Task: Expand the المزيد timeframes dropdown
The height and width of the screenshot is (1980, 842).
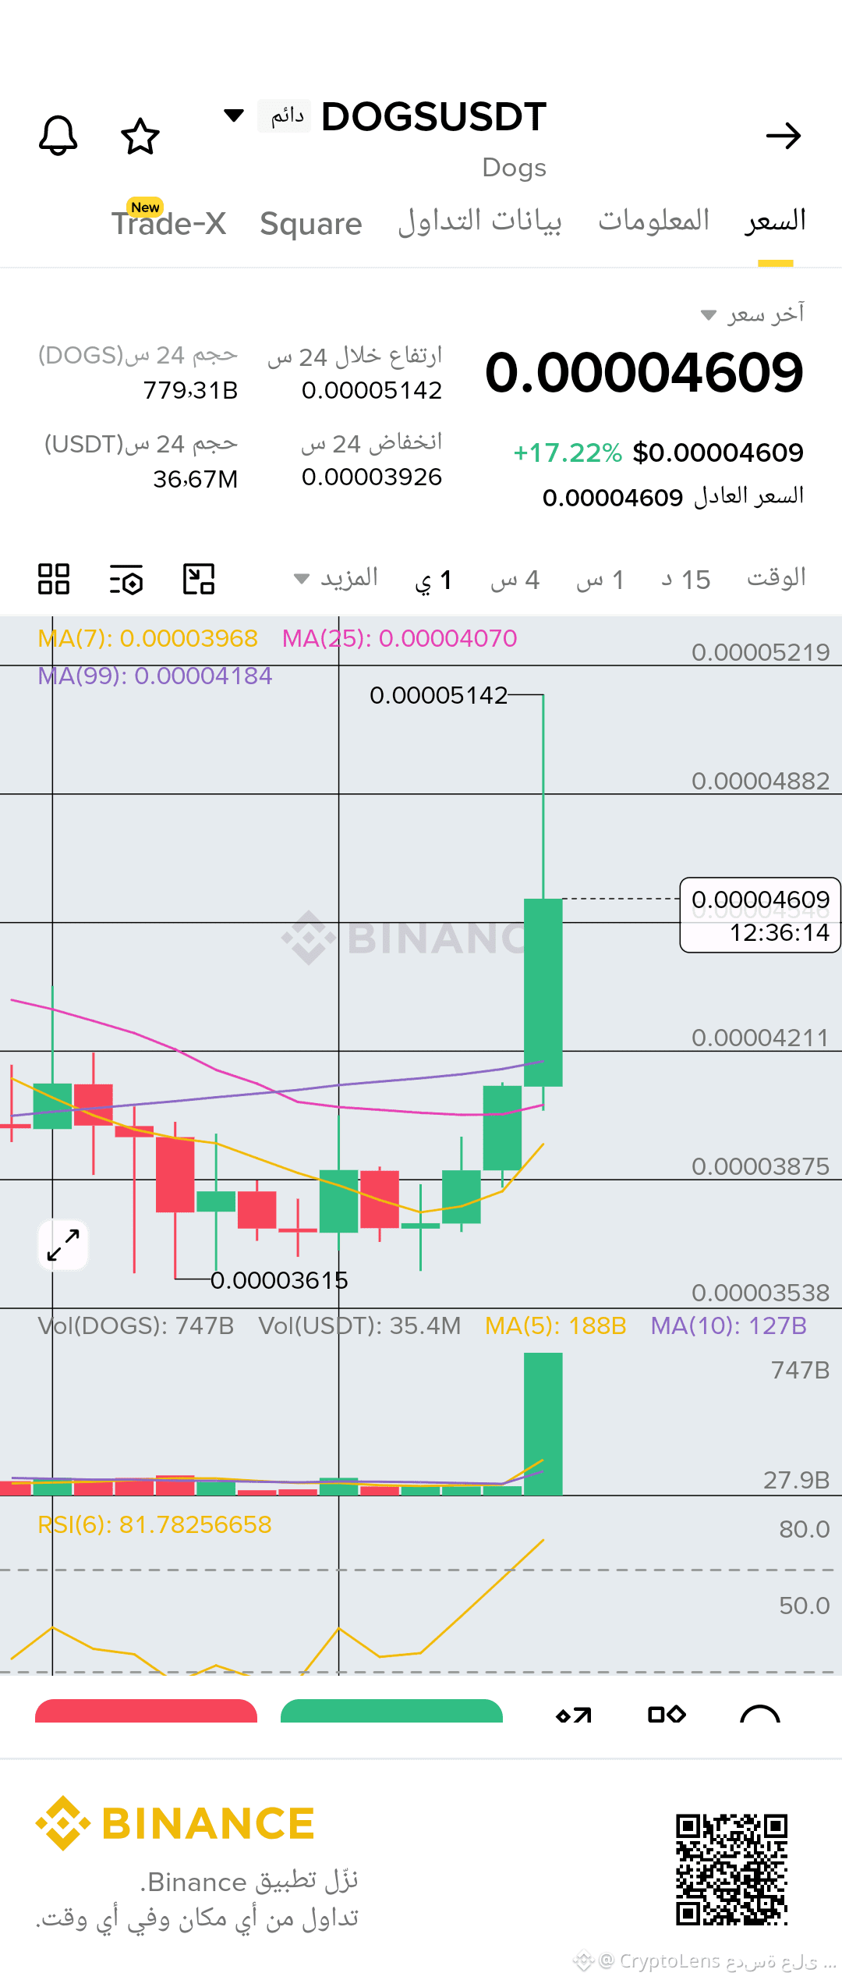Action: pyautogui.click(x=336, y=578)
